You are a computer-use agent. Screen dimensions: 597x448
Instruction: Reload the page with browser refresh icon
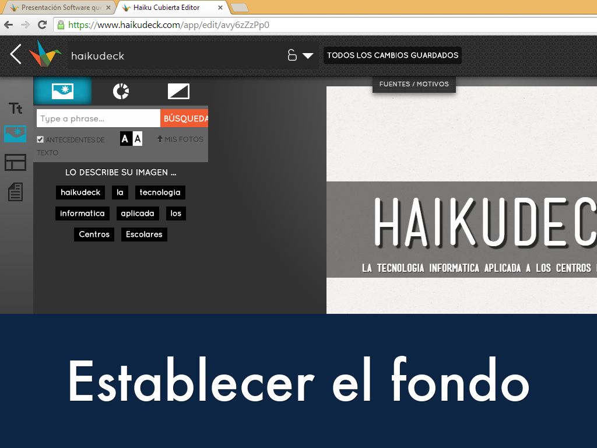click(x=42, y=25)
